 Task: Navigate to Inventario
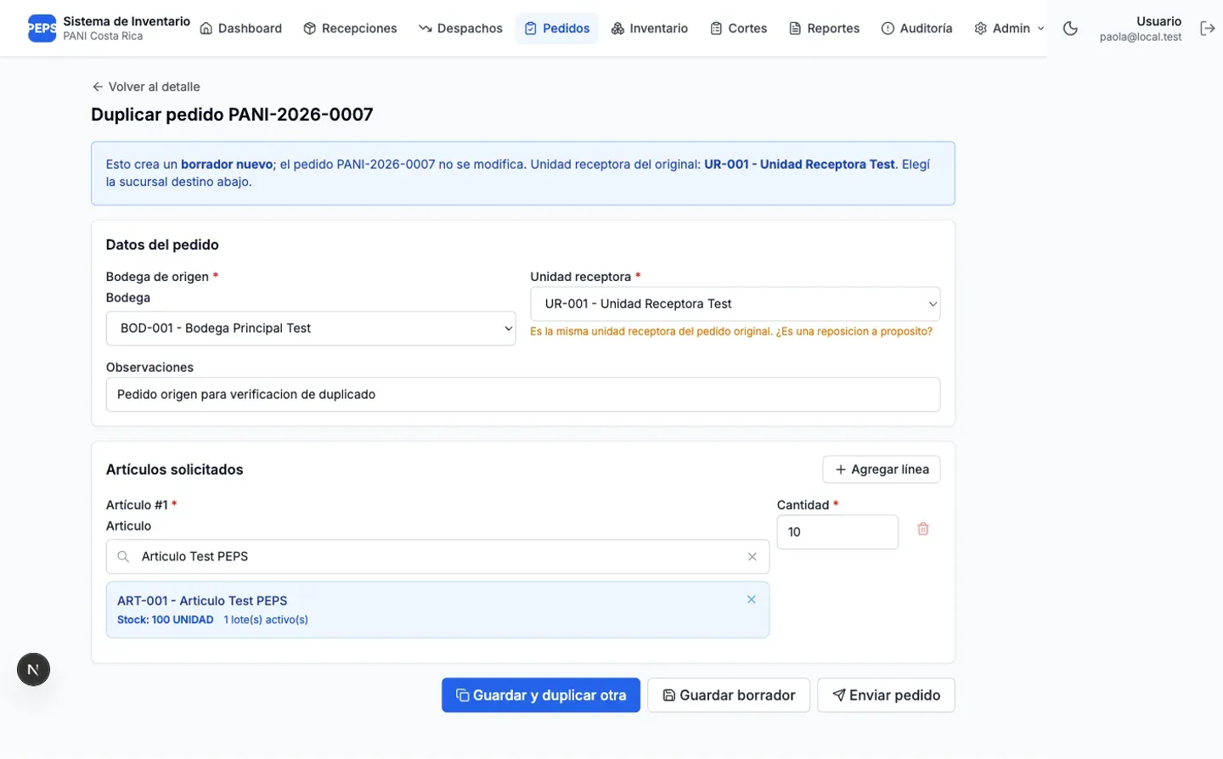click(x=650, y=28)
